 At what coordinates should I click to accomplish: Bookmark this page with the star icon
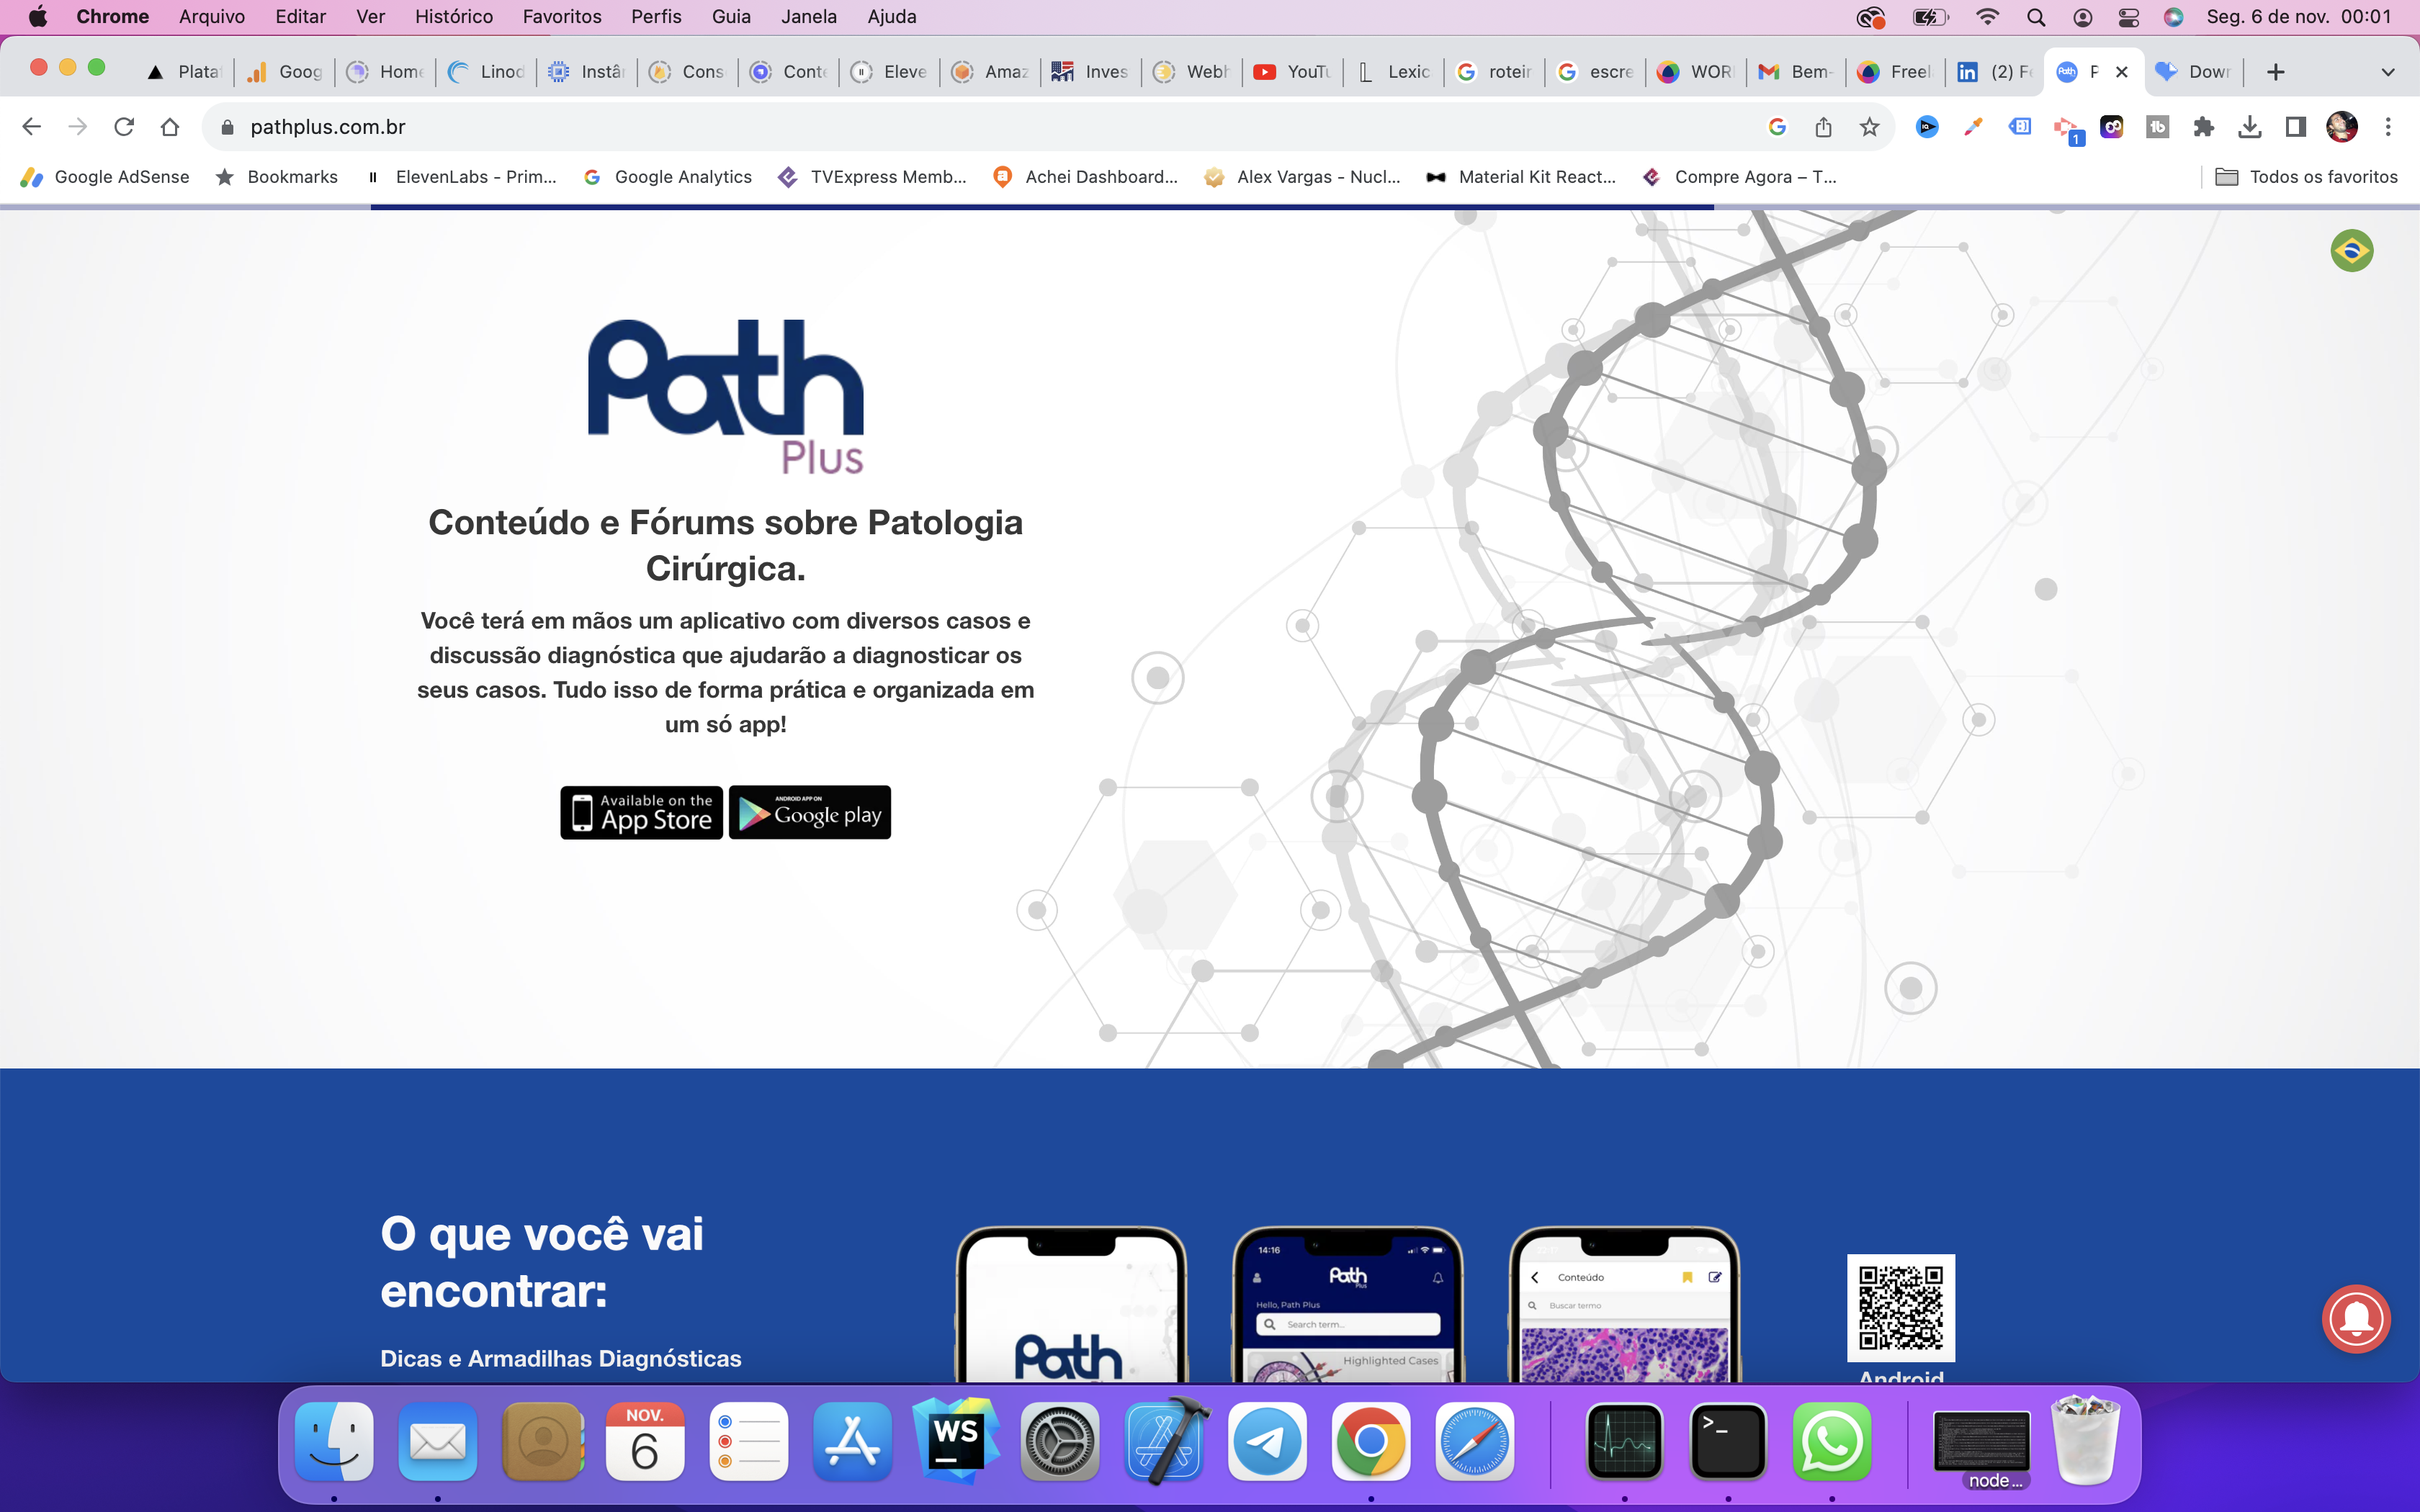point(1869,127)
